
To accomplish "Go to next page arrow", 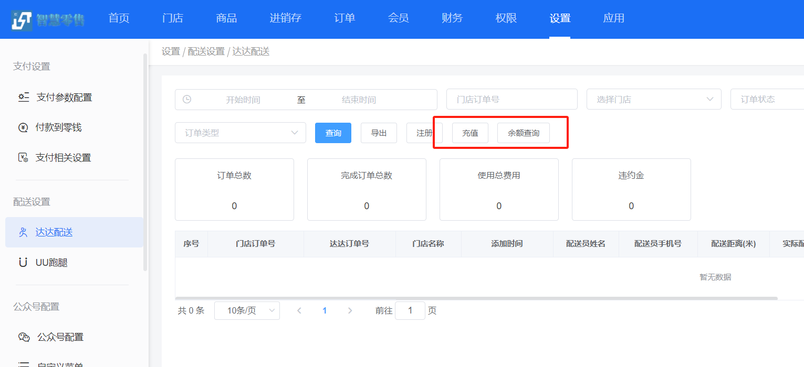I will [350, 310].
